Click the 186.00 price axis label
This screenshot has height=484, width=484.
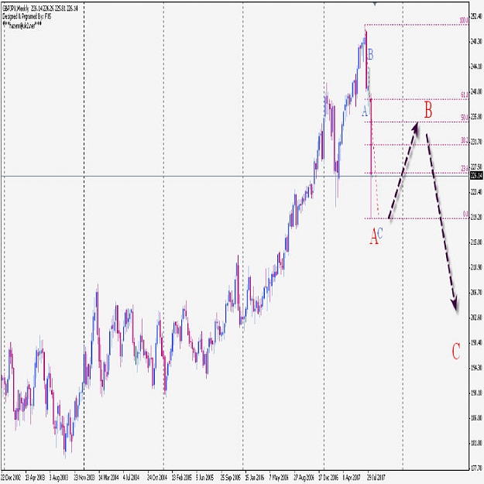tap(476, 418)
